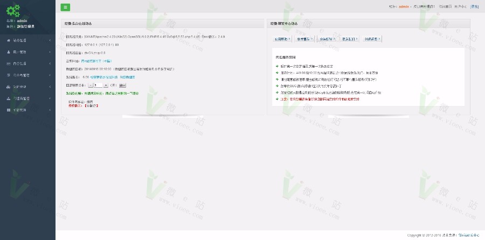
Task: Click the plus stepper button
Action: coord(106,85)
